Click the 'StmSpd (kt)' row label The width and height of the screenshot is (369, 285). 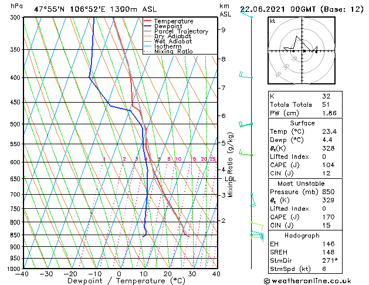(x=290, y=269)
